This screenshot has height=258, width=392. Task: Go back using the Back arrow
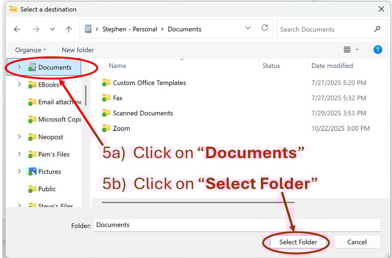tap(17, 30)
